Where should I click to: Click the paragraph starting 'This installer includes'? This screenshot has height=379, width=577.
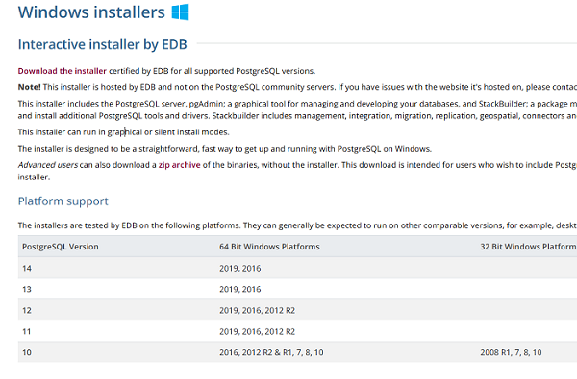[x=297, y=109]
